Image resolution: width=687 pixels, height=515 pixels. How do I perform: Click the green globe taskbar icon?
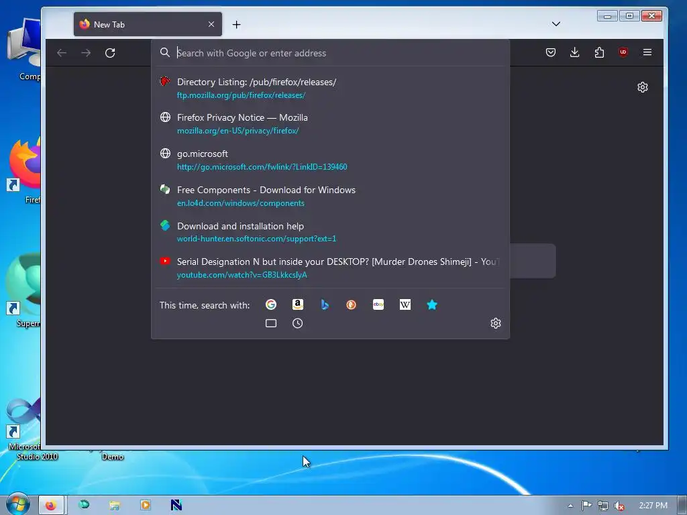click(84, 505)
